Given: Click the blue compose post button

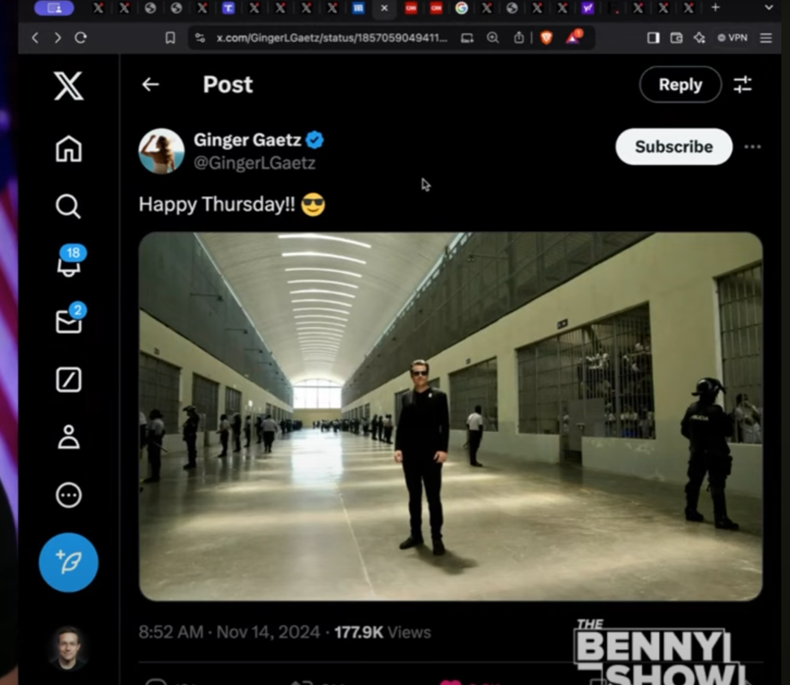Looking at the screenshot, I should coord(69,562).
